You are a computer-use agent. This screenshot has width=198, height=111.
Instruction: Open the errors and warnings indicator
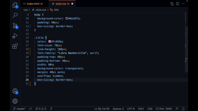click(41, 109)
